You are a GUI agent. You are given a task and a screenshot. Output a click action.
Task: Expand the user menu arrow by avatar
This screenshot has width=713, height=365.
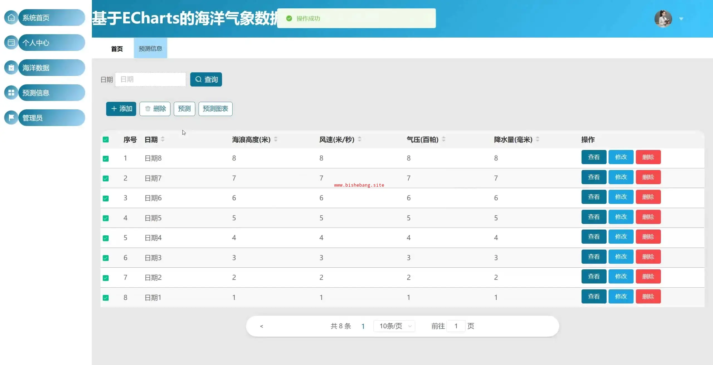(681, 19)
